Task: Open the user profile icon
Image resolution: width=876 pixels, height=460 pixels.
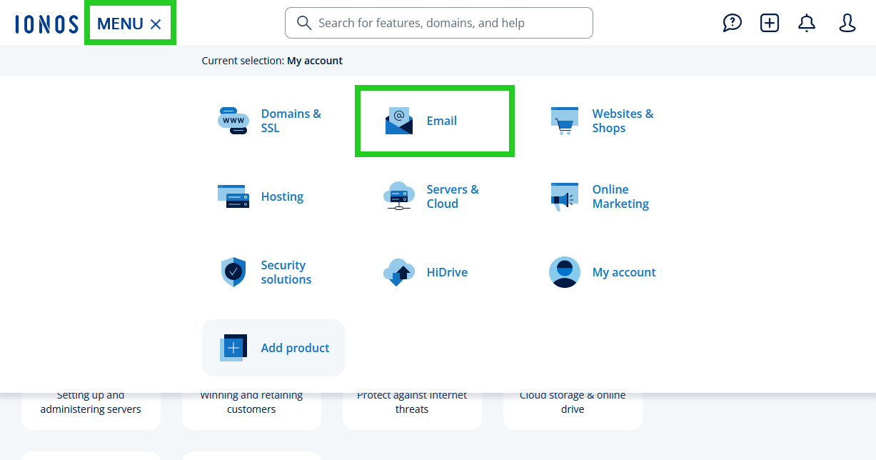Action: pyautogui.click(x=847, y=23)
